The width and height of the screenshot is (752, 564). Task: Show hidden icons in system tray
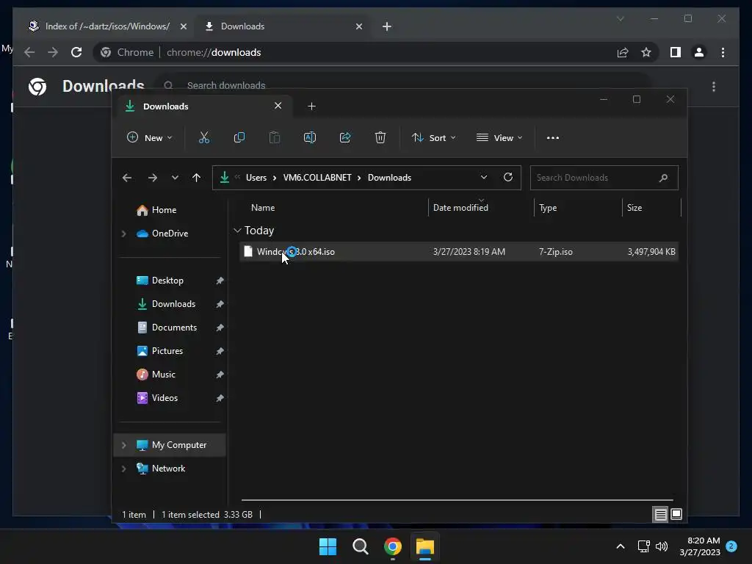[620, 546]
